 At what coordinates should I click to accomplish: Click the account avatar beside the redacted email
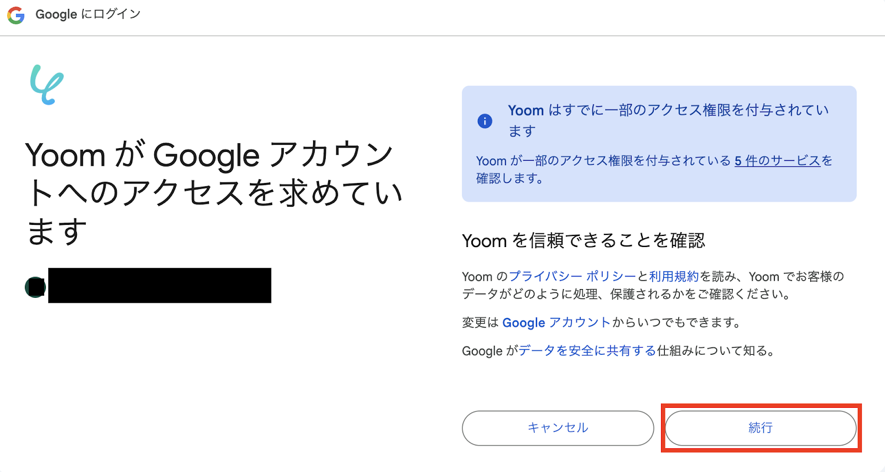click(x=35, y=287)
